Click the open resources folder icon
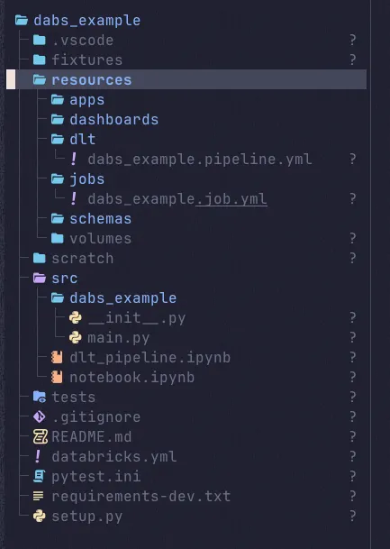This screenshot has height=549, width=390. (x=39, y=80)
